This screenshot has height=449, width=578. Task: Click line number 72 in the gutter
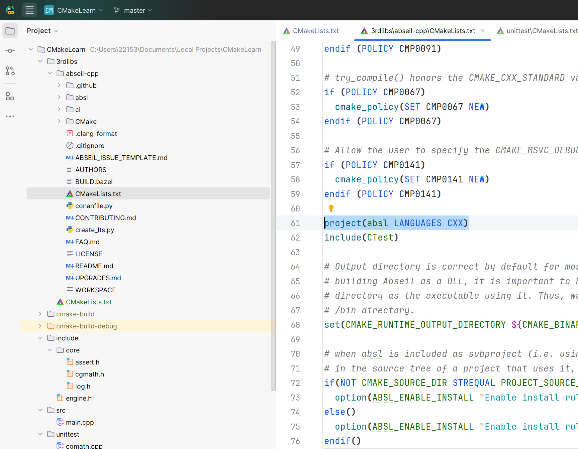(295, 383)
